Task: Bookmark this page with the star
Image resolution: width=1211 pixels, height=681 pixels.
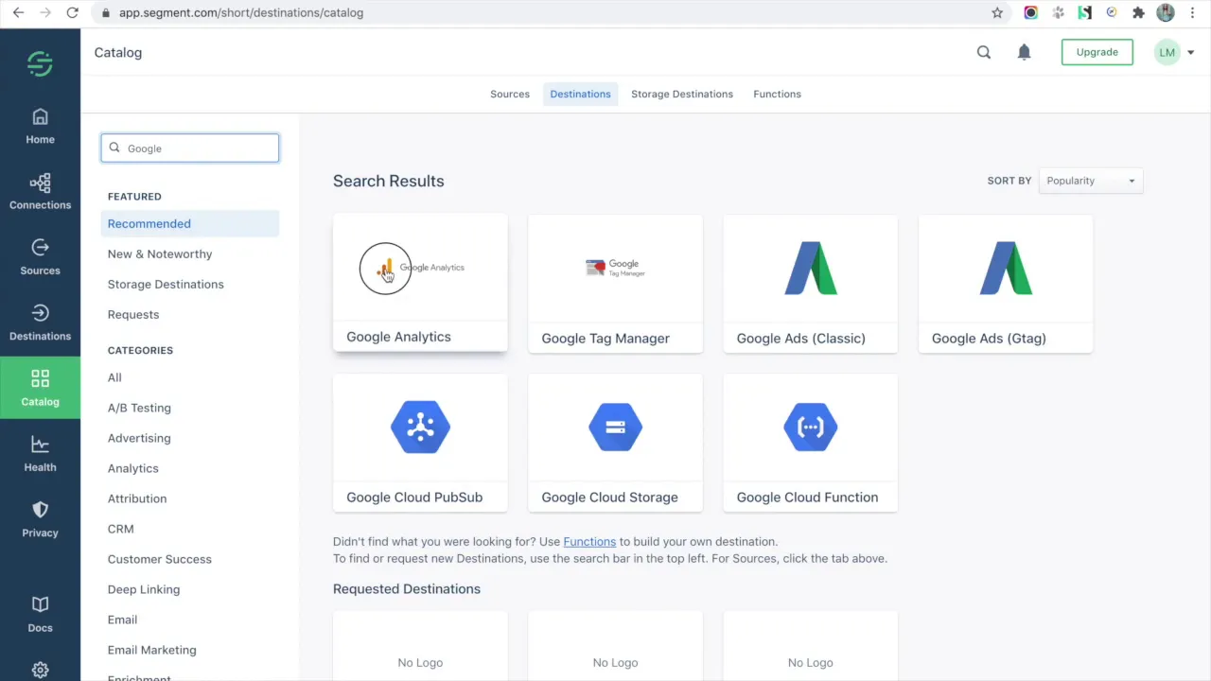Action: (997, 12)
